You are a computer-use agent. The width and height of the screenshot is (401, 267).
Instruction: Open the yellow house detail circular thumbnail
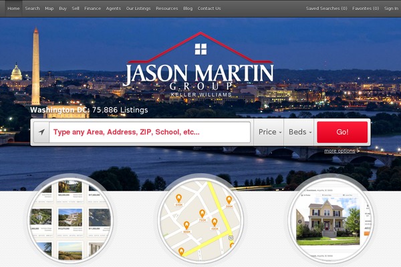point(331,221)
